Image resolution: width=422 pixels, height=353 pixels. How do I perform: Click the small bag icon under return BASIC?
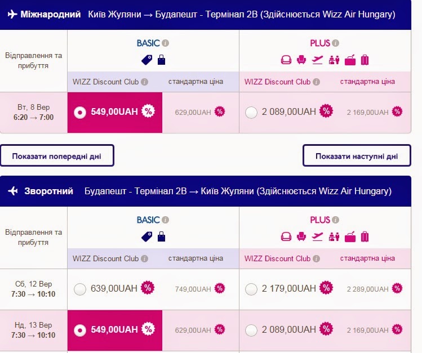(x=162, y=236)
